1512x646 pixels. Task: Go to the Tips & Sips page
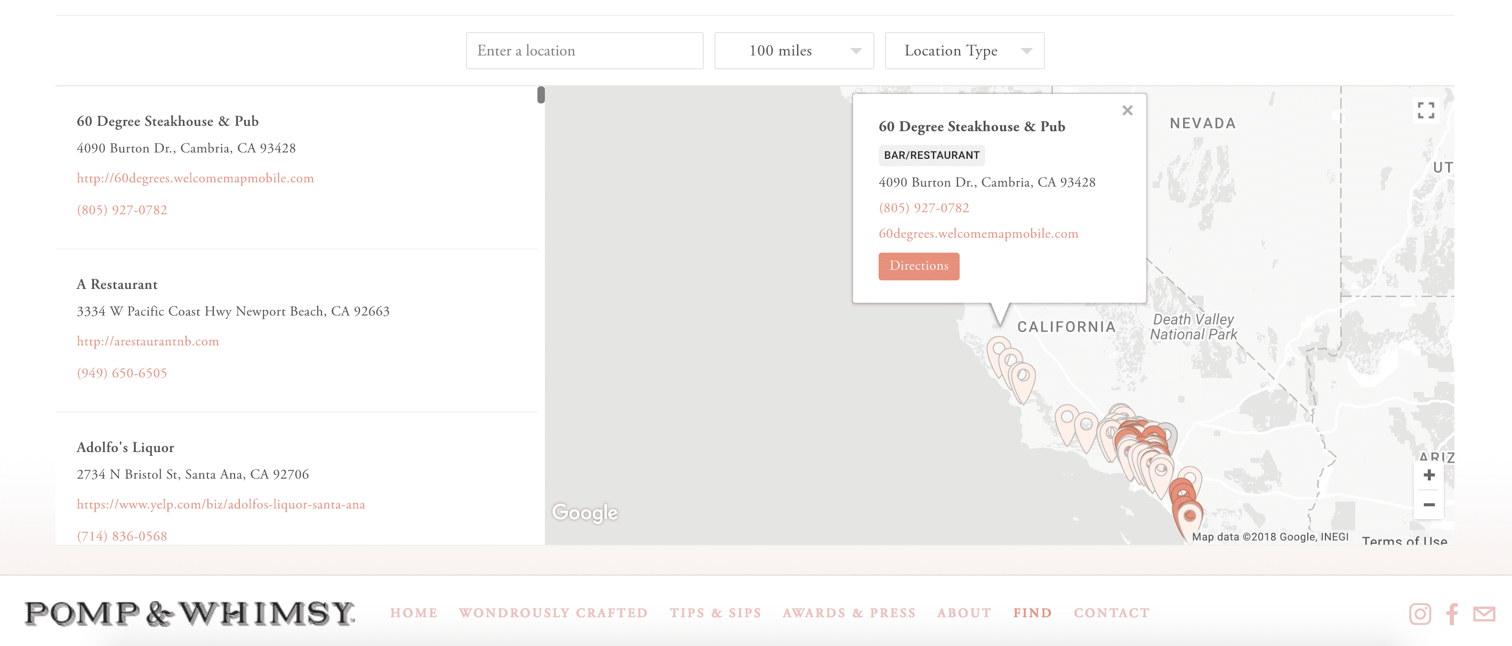coord(715,613)
